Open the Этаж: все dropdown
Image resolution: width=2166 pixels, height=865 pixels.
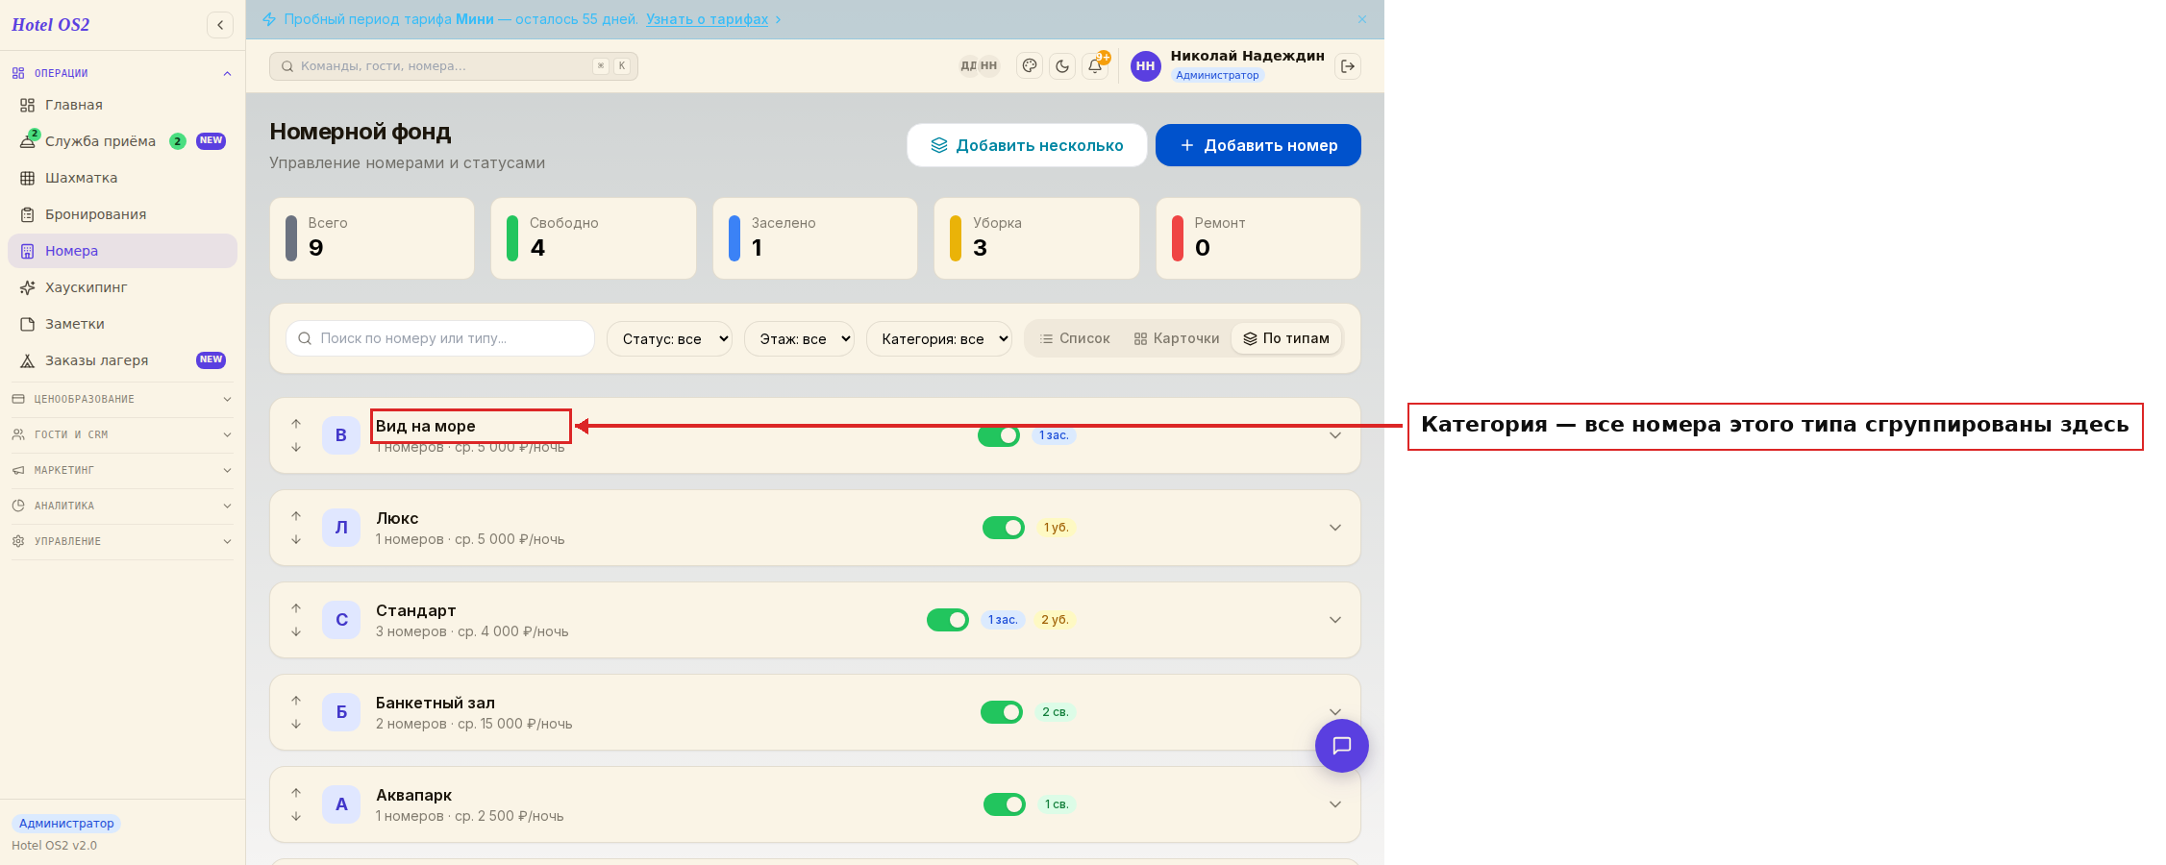coord(799,338)
